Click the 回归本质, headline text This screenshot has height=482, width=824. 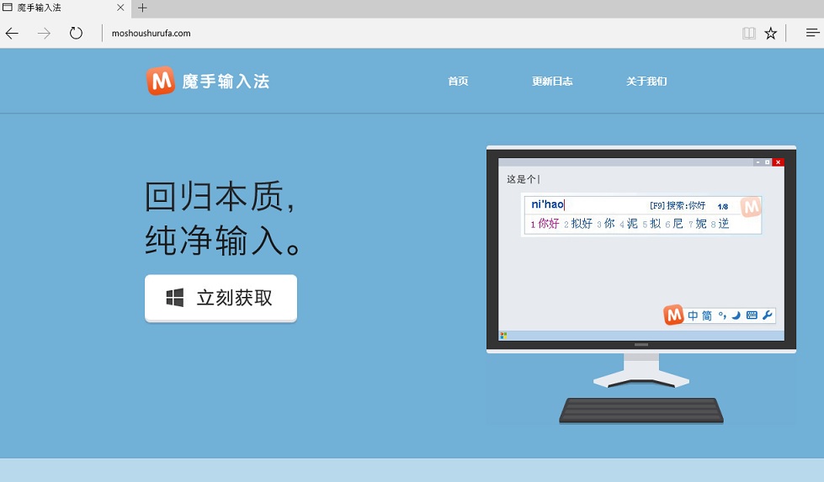click(x=220, y=197)
